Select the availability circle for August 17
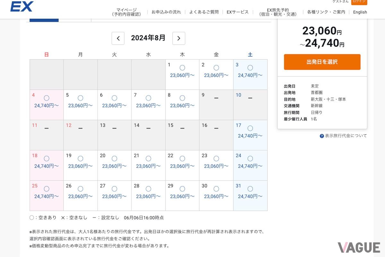385x257 pixels. [250, 128]
